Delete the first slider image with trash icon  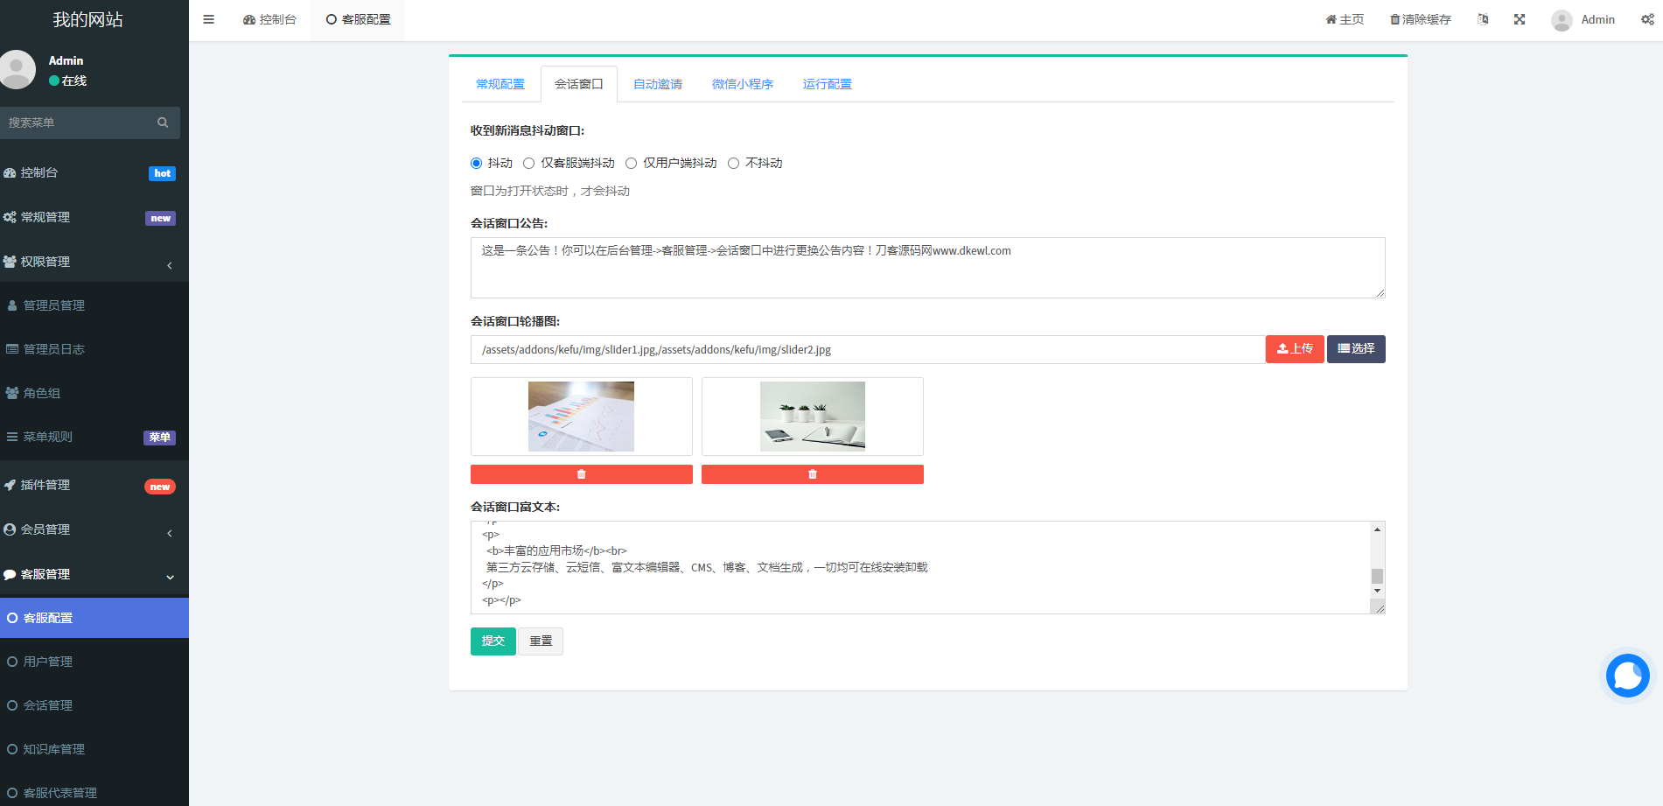[581, 474]
